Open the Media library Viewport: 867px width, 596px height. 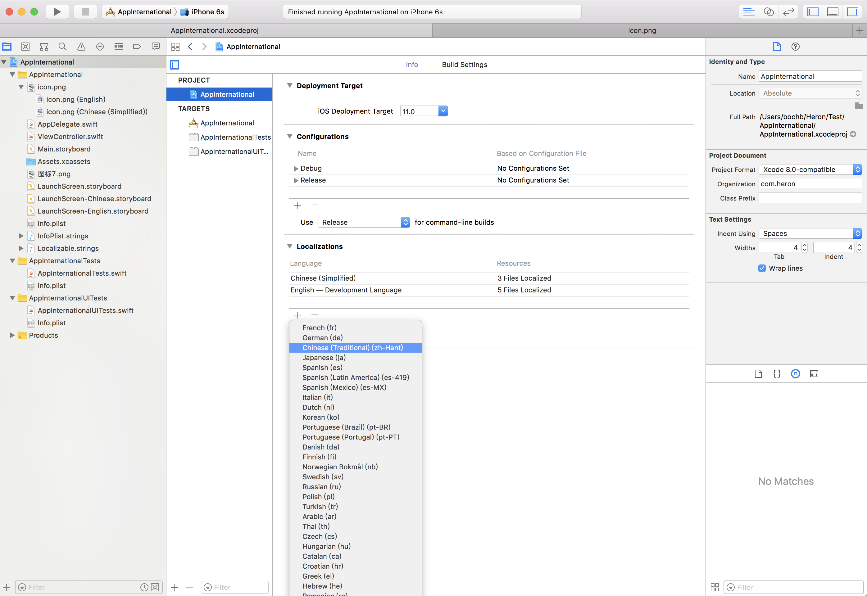click(x=814, y=374)
